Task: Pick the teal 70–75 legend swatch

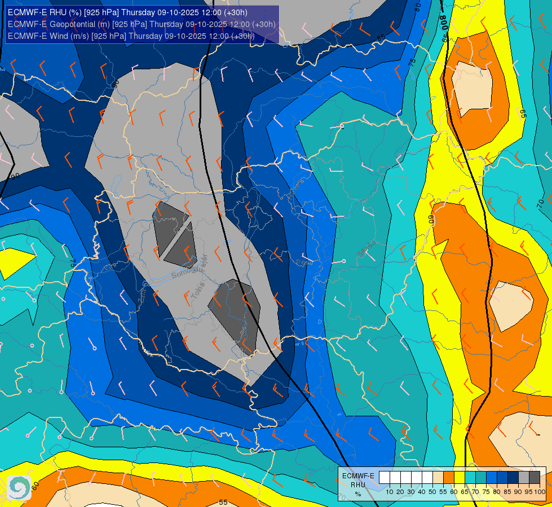Action: (481, 478)
